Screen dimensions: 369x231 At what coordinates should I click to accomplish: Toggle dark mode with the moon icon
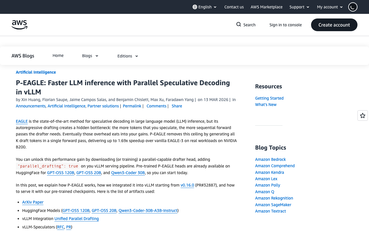pos(352,7)
